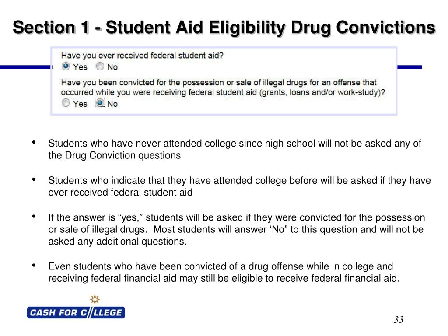
Task: Click the bullet dot before 'Even students'
Action: tap(34, 265)
